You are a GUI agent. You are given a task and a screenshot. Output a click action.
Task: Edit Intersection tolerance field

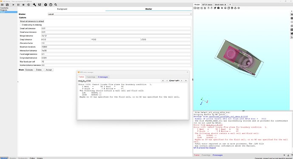(x=116, y=51)
